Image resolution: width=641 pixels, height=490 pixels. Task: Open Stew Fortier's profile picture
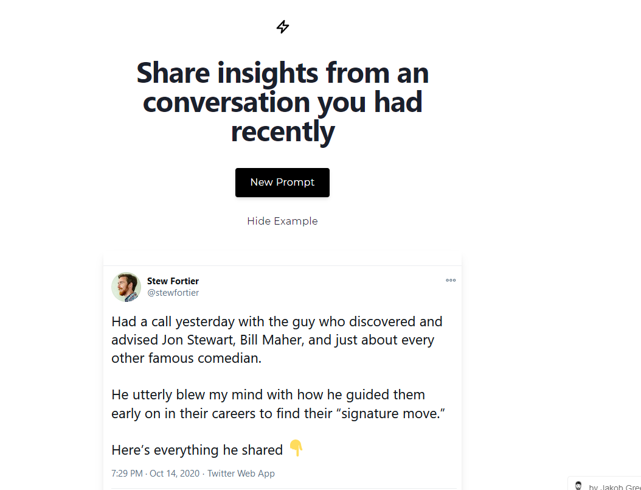click(x=126, y=287)
